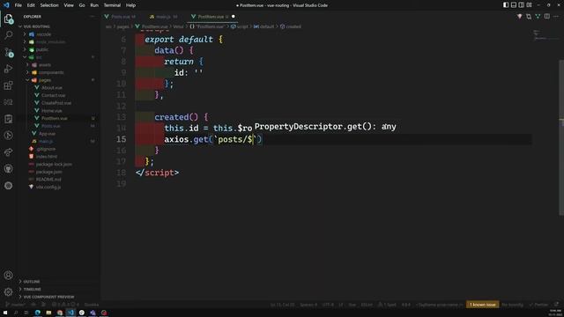Expand the assets folder
Image resolution: width=564 pixels, height=317 pixels.
point(45,64)
